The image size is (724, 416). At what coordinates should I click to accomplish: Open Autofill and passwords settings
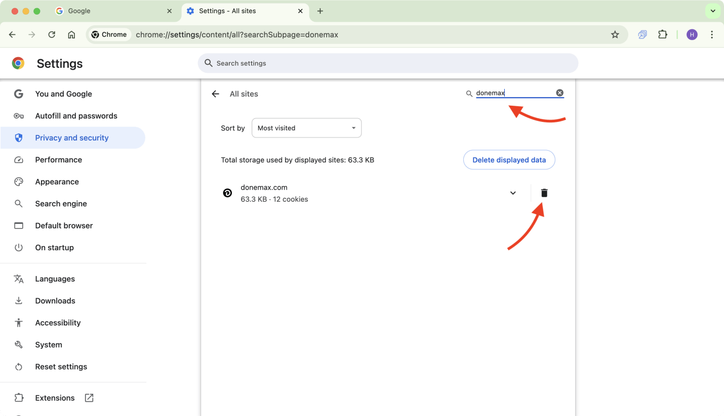[76, 116]
